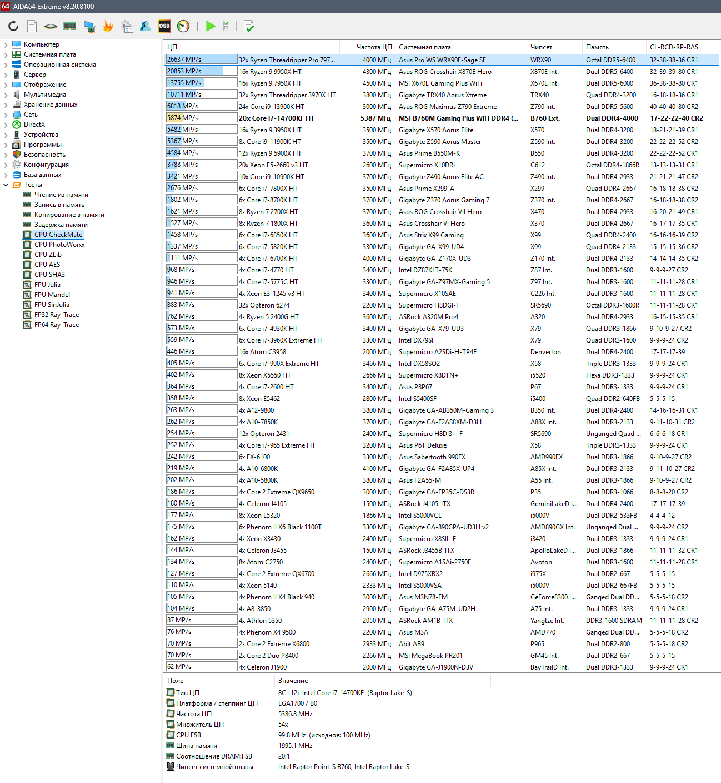This screenshot has height=783, width=721.
Task: Collapse the Тесты tree node
Action: tap(6, 185)
